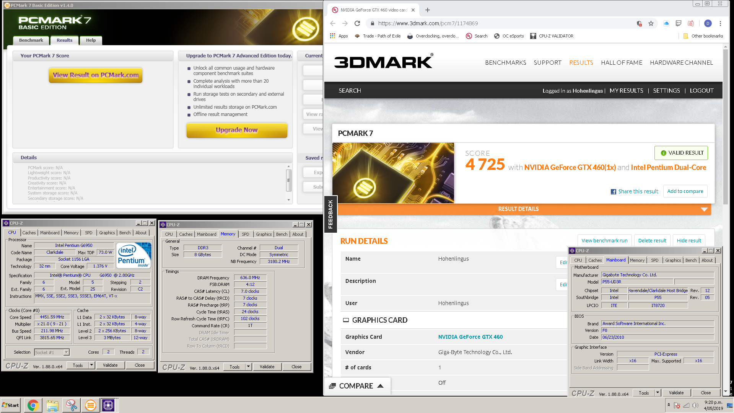The height and width of the screenshot is (413, 734).
Task: Open Help tab in PCMark 7
Action: [91, 40]
